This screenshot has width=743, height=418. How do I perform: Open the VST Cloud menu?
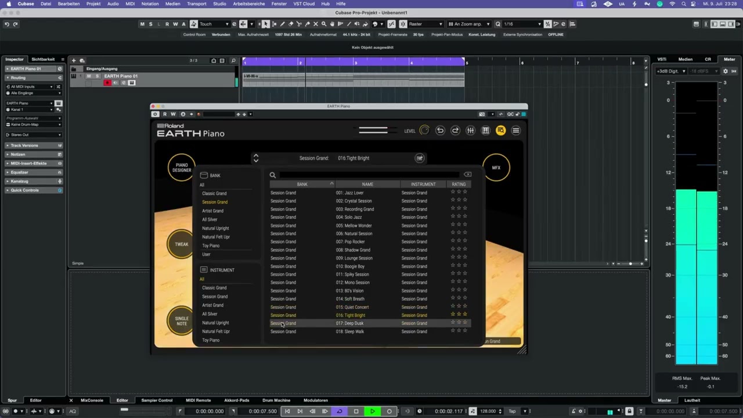(304, 3)
